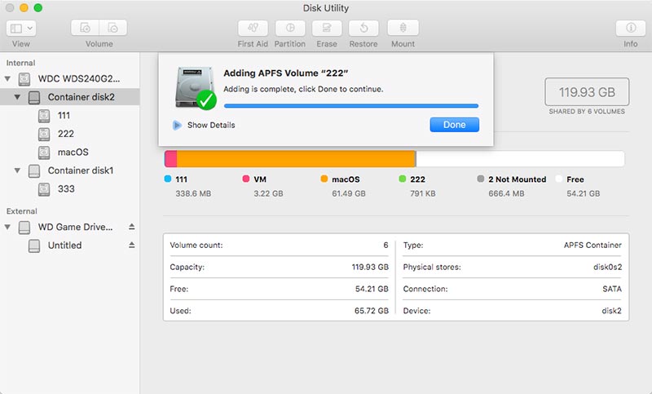This screenshot has height=394, width=652.
Task: Click the pink VM usage bar segment
Action: click(170, 158)
